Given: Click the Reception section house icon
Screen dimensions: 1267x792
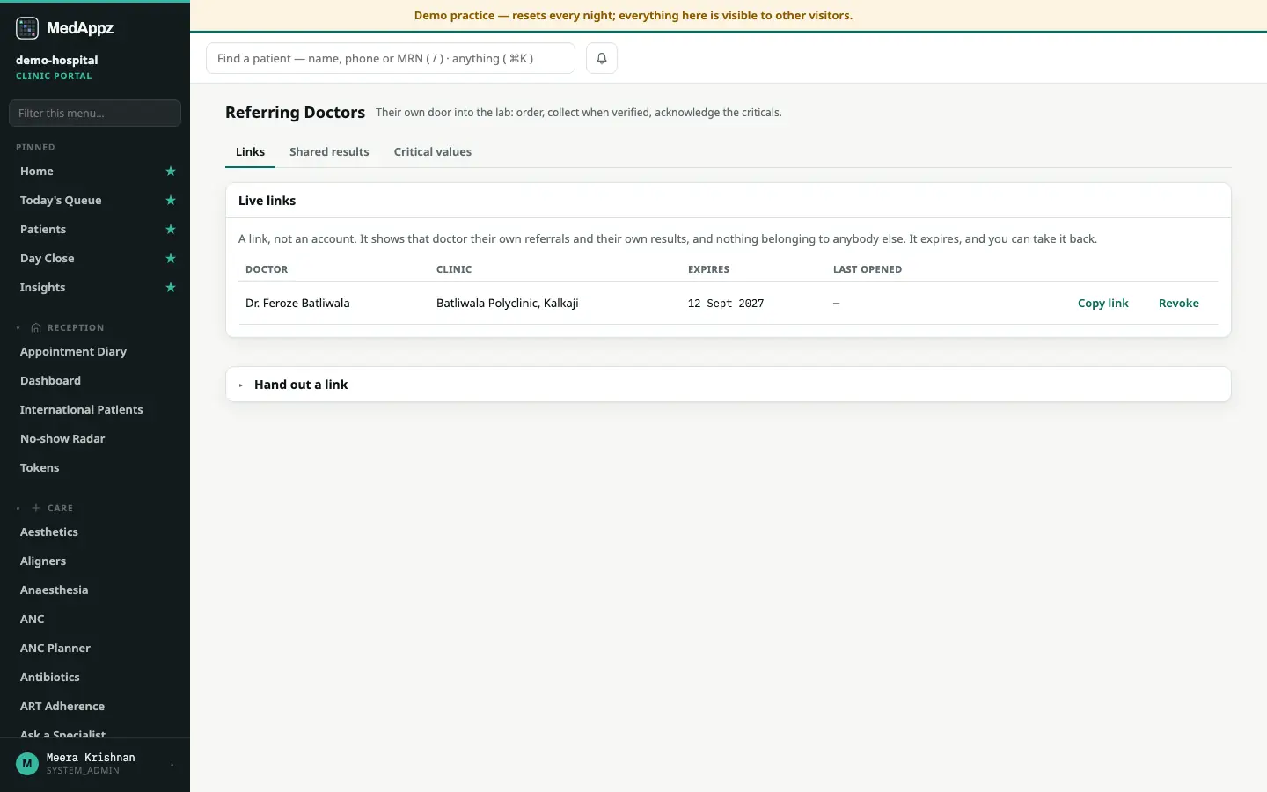Looking at the screenshot, I should click(x=36, y=327).
